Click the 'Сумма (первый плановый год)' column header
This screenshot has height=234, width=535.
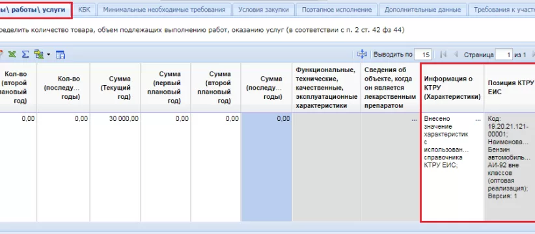(165, 88)
